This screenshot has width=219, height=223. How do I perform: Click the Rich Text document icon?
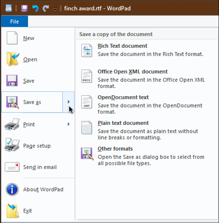tap(87, 50)
